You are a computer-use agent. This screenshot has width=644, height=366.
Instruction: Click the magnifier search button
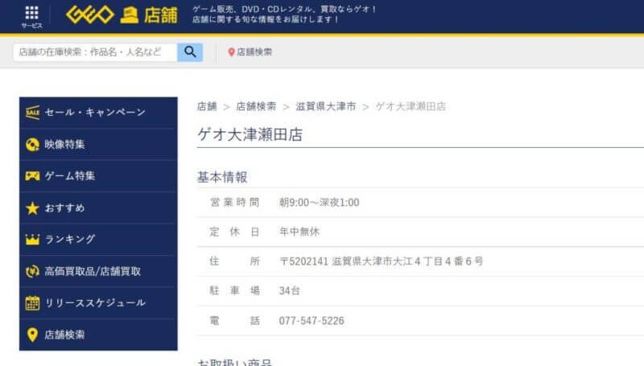click(190, 52)
